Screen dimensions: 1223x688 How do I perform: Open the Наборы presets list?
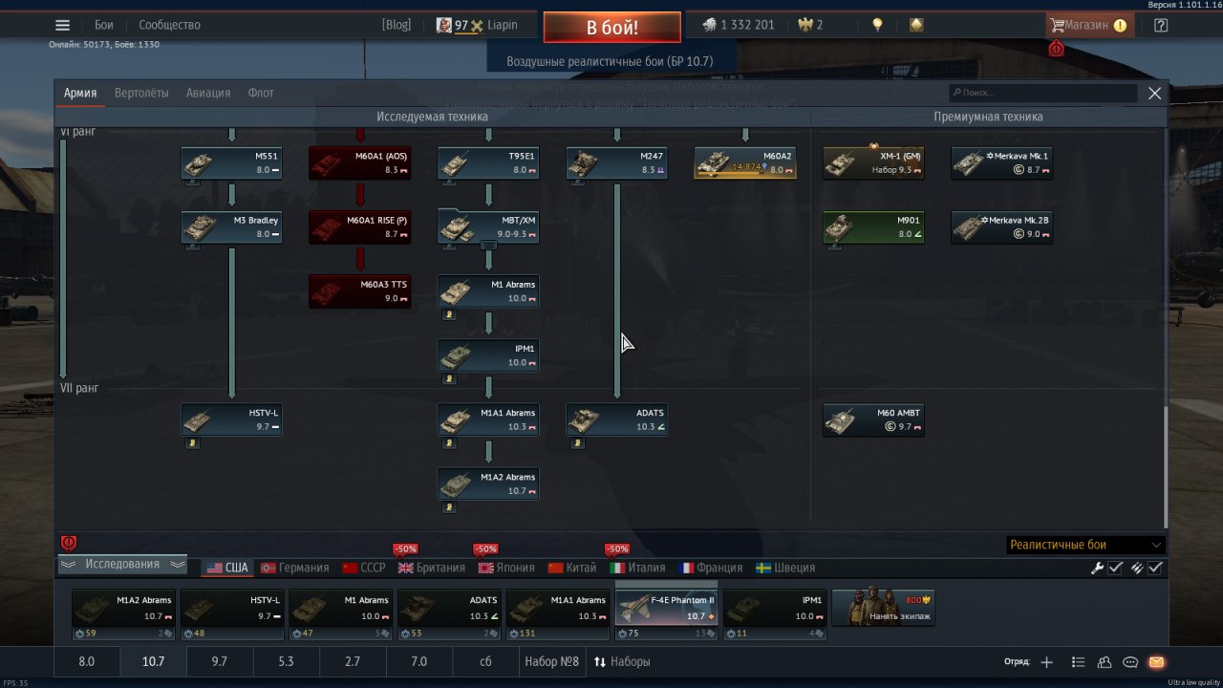(x=622, y=661)
